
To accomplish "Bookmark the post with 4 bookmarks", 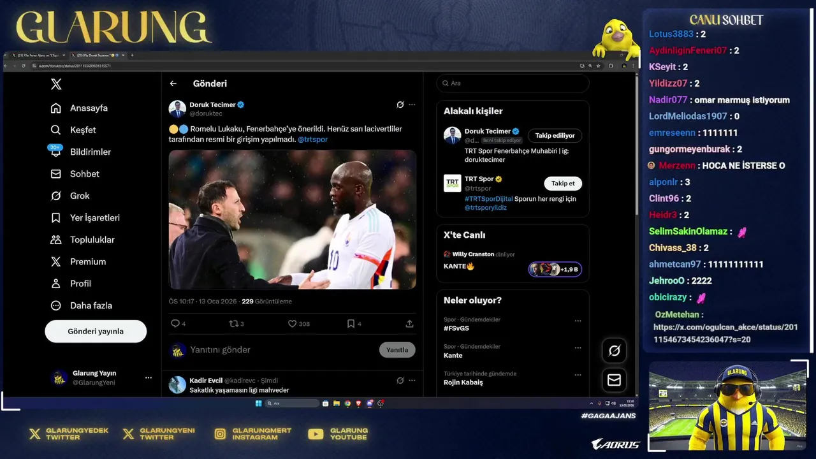I will [351, 324].
